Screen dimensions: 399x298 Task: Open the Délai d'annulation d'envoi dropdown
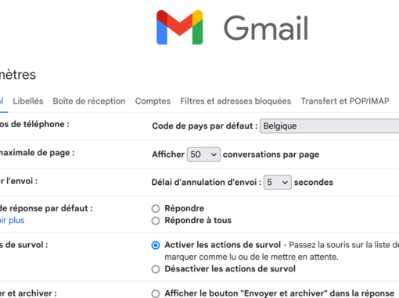[x=278, y=183]
